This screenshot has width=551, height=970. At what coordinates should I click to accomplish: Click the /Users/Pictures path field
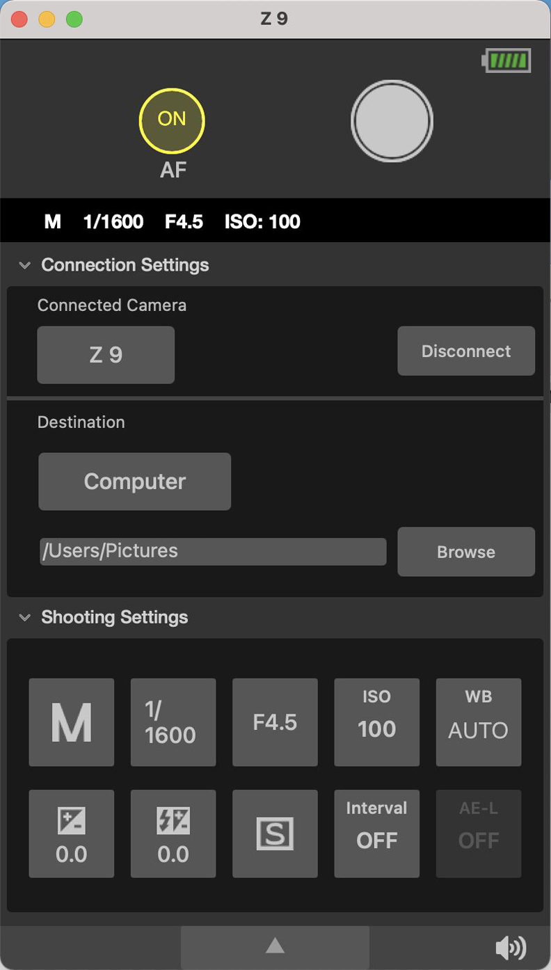pyautogui.click(x=212, y=551)
